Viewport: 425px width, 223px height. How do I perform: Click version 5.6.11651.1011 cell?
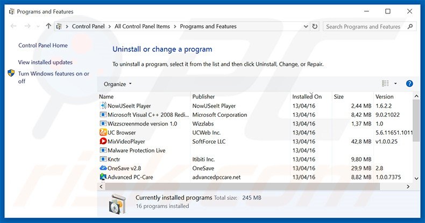[x=394, y=132]
